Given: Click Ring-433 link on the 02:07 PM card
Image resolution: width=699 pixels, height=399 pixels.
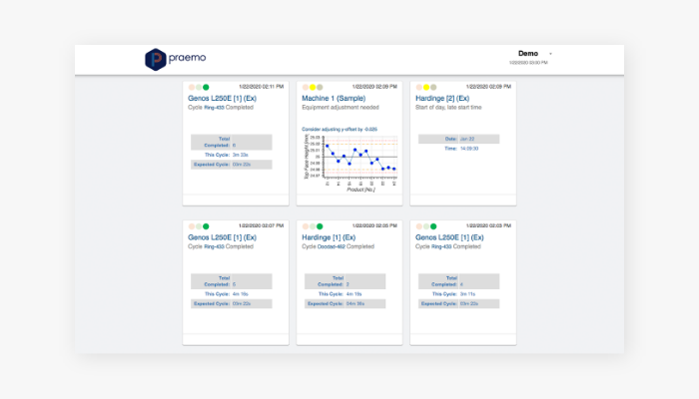Looking at the screenshot, I should coord(214,247).
